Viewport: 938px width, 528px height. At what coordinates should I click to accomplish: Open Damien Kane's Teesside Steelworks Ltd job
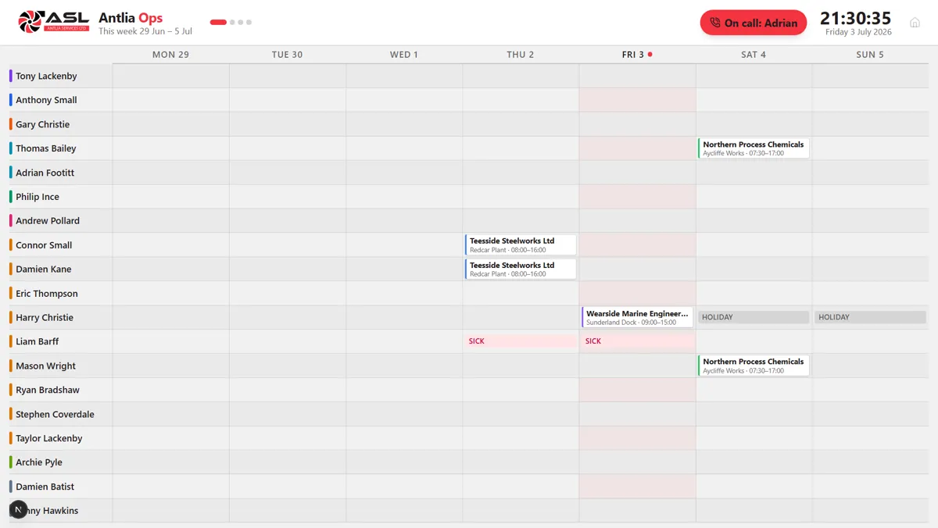coord(521,269)
